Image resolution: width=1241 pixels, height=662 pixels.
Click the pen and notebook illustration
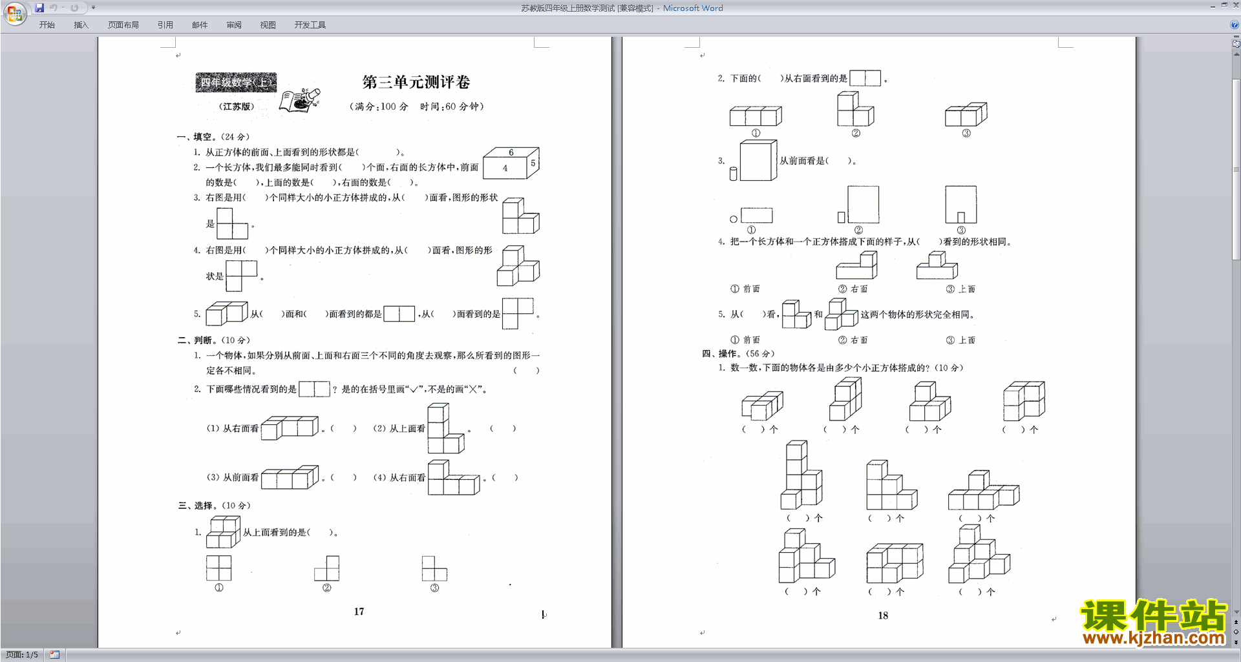[x=300, y=100]
